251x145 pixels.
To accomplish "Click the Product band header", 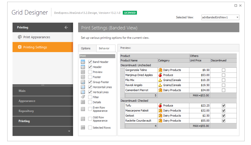I will (155, 56).
